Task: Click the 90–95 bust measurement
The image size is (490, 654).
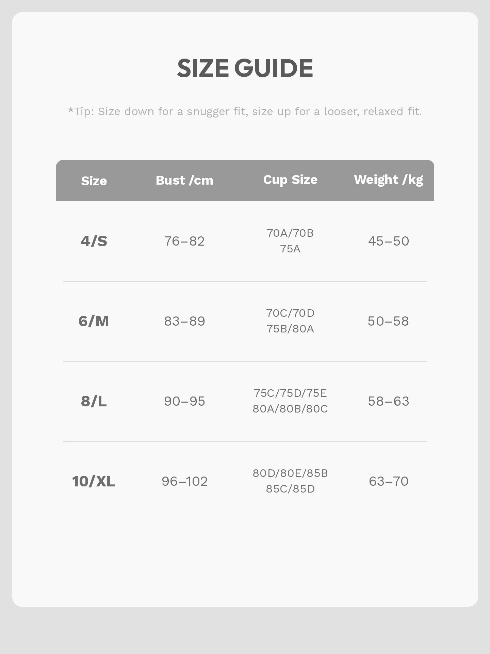Action: click(x=184, y=401)
